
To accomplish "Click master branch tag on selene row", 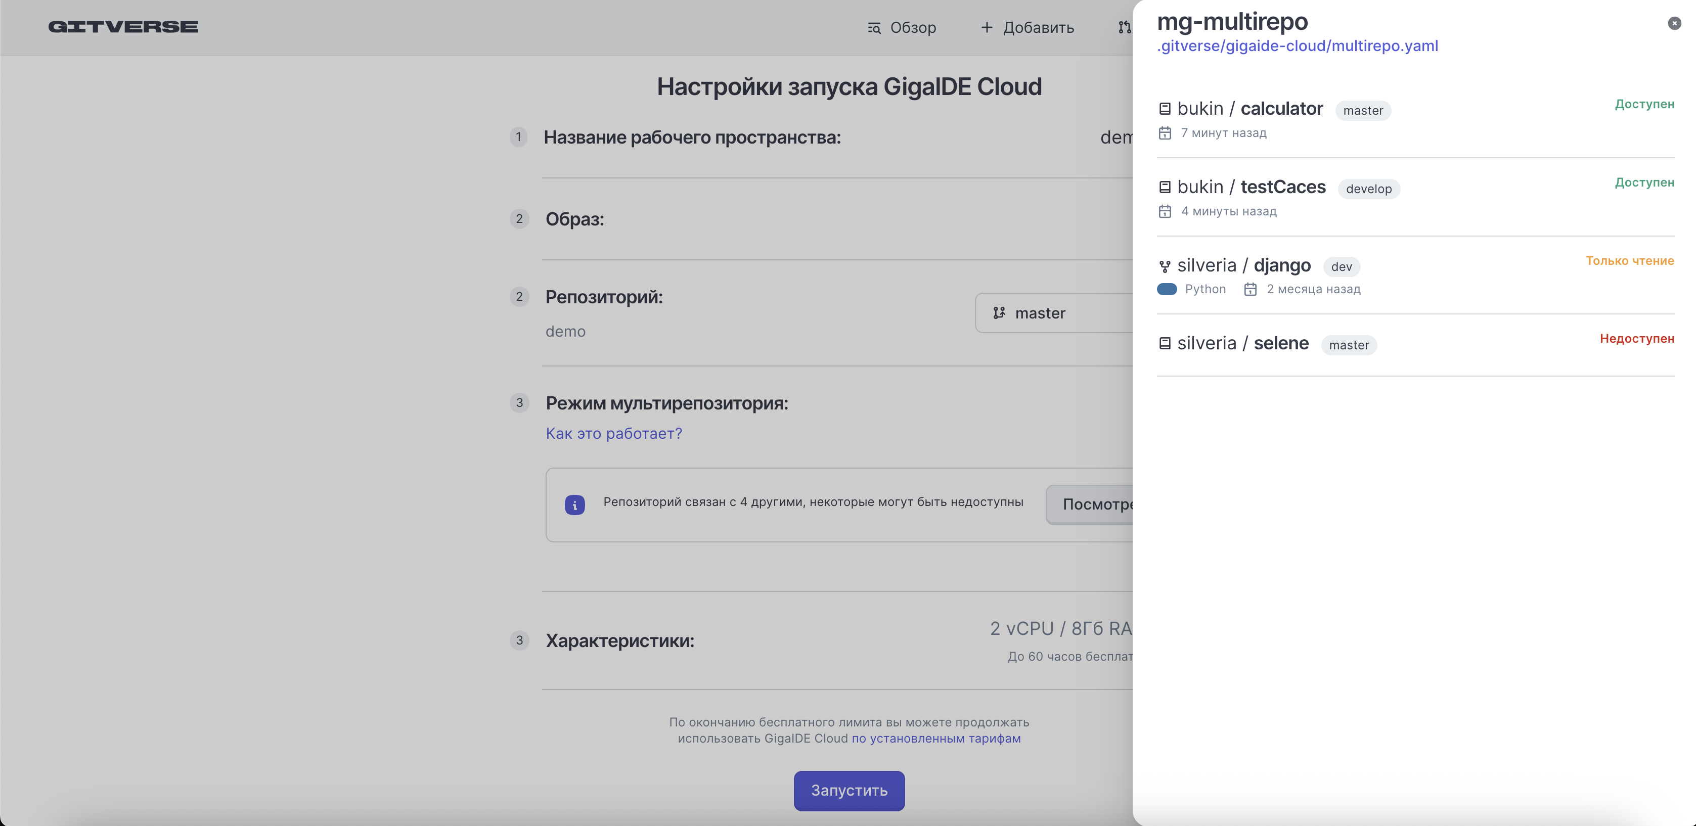I will pos(1349,345).
